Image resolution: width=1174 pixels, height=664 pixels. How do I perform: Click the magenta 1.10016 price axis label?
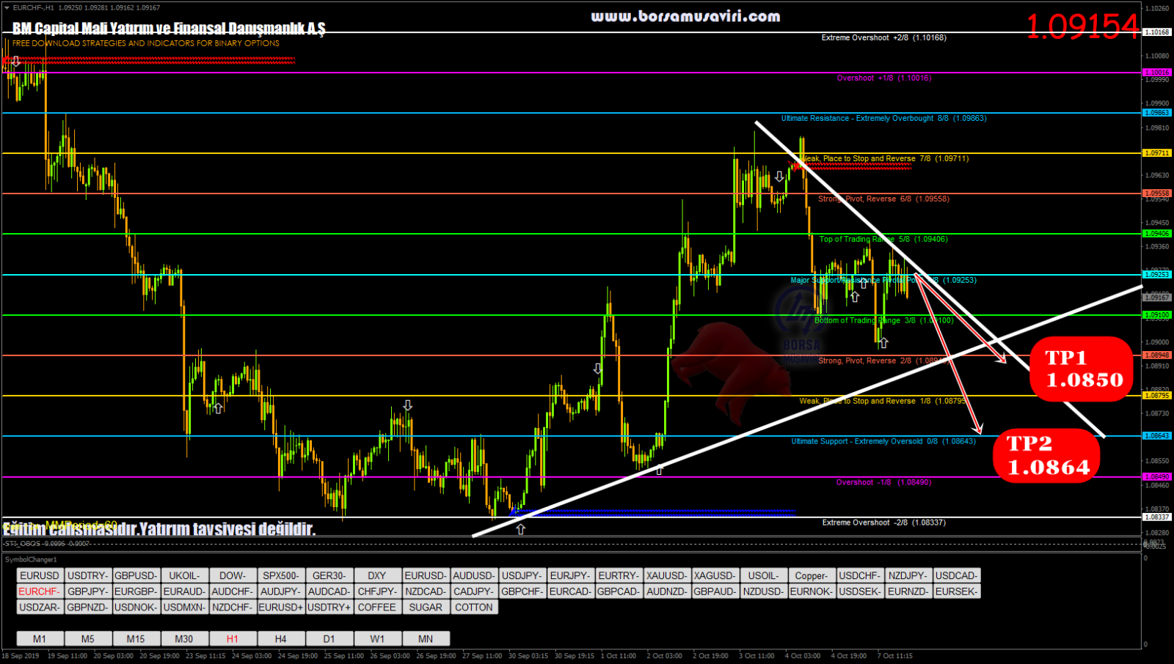pyautogui.click(x=1157, y=73)
